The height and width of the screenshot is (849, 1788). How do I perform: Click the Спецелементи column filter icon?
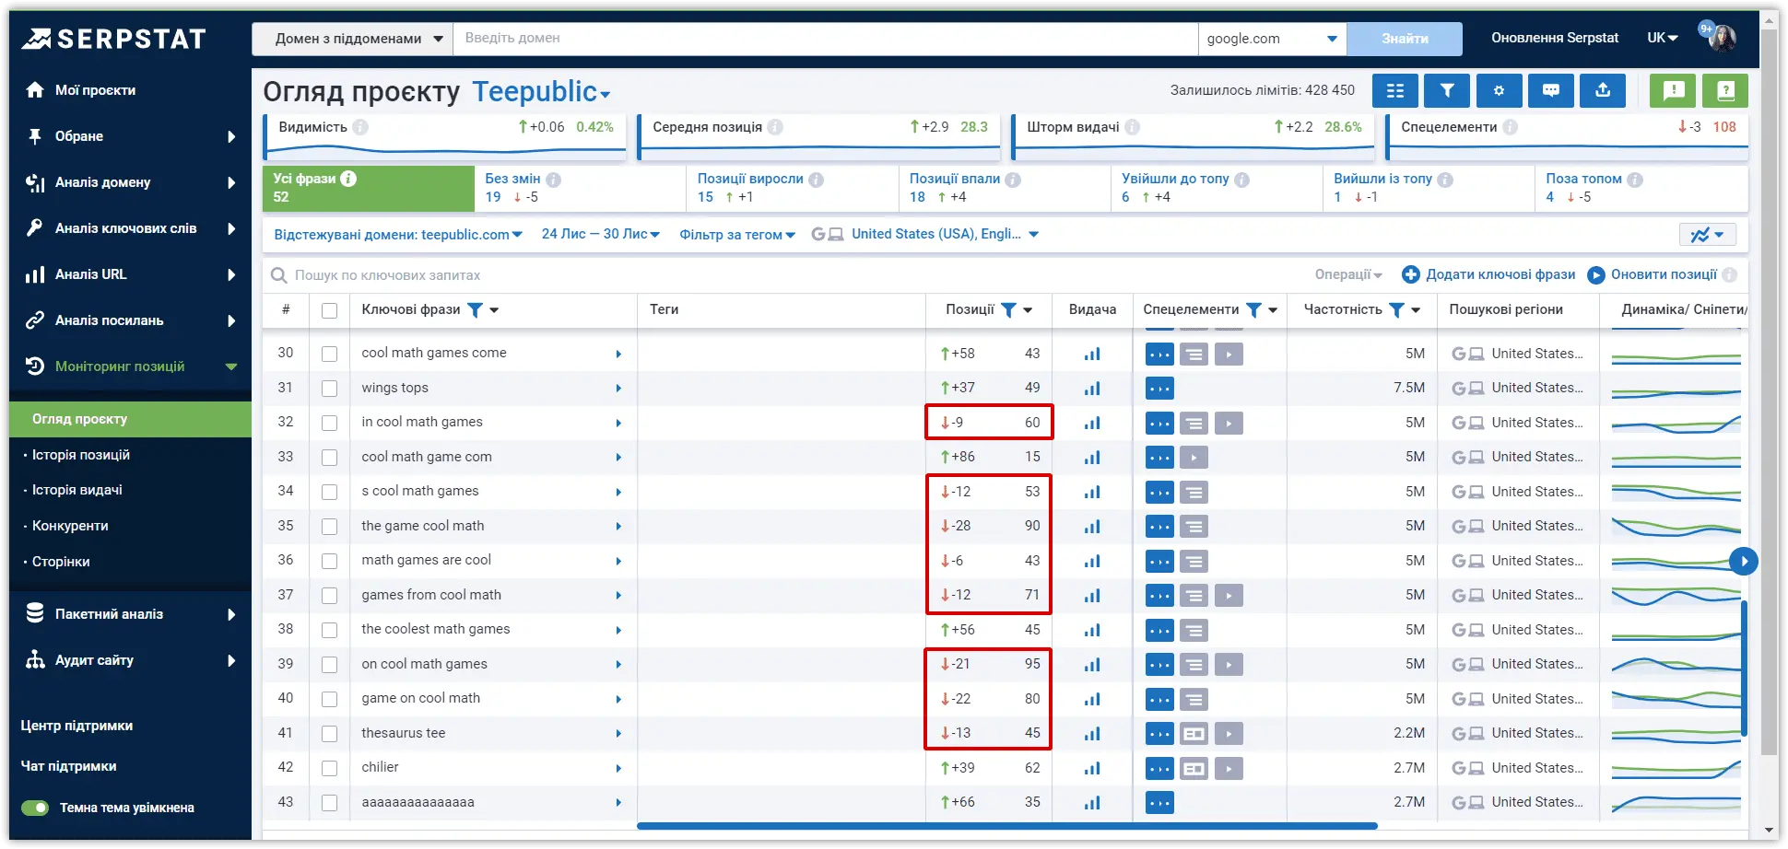(x=1253, y=310)
